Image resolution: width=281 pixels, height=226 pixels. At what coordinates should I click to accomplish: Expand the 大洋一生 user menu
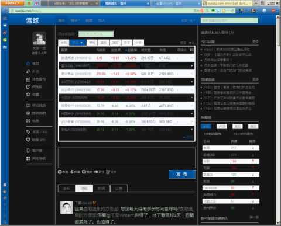[188, 20]
